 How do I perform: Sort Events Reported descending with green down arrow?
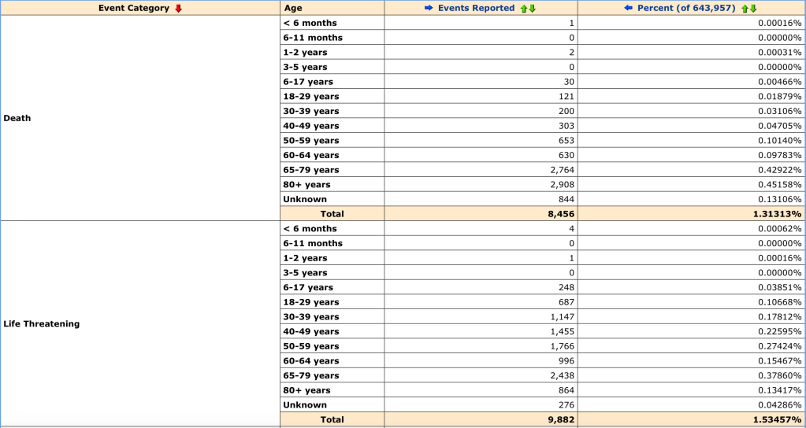[x=532, y=9]
